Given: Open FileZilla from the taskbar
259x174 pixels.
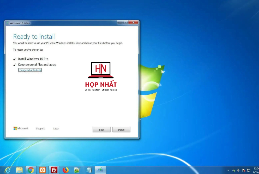Looking at the screenshot, I should tap(54, 170).
